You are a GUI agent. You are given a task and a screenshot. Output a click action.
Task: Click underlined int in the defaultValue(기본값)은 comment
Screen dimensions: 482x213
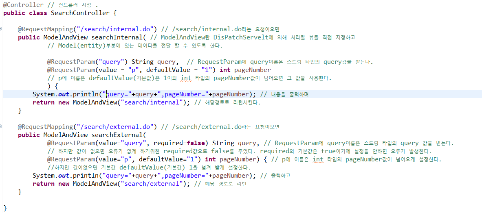click(x=186, y=78)
